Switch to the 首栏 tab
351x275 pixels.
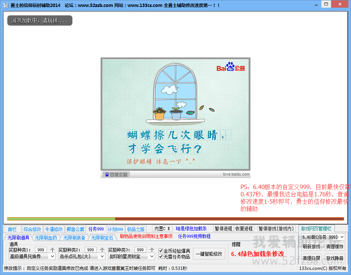tap(12, 229)
